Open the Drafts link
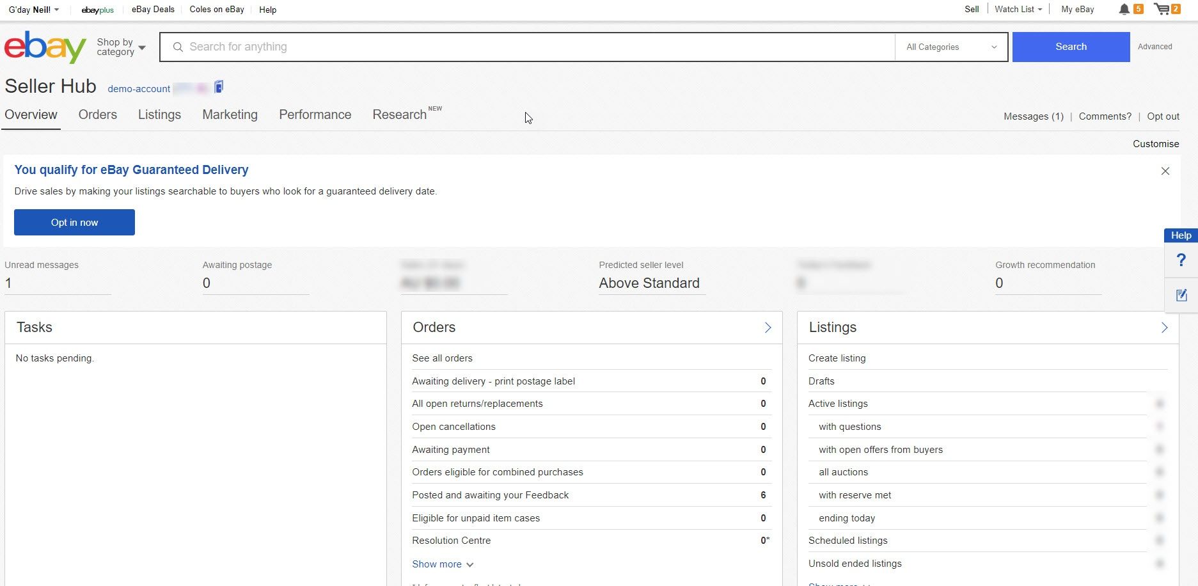The width and height of the screenshot is (1198, 586). click(821, 381)
